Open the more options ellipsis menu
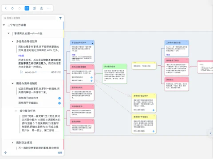 coord(49,8)
